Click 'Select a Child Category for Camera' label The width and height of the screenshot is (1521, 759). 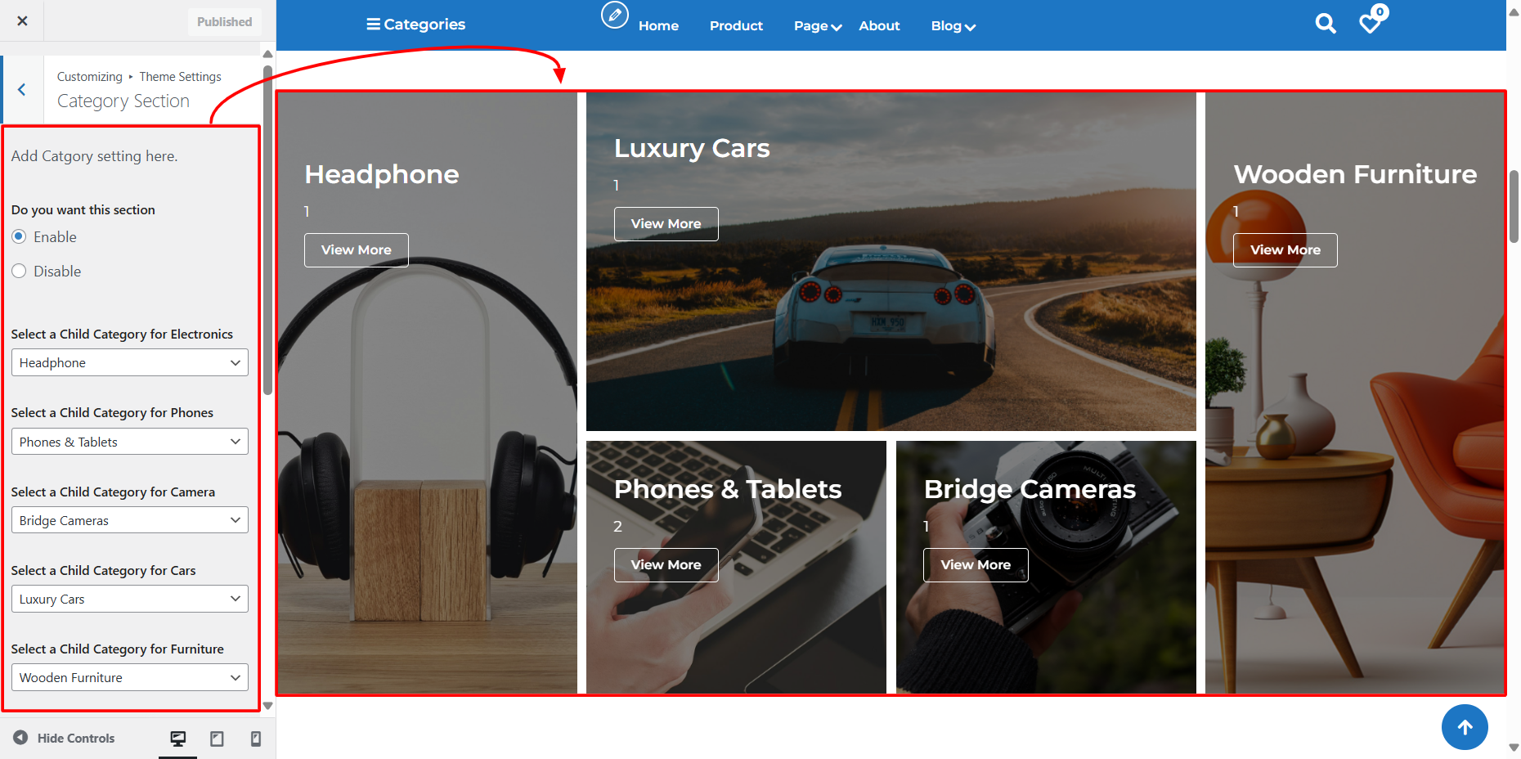click(x=113, y=492)
